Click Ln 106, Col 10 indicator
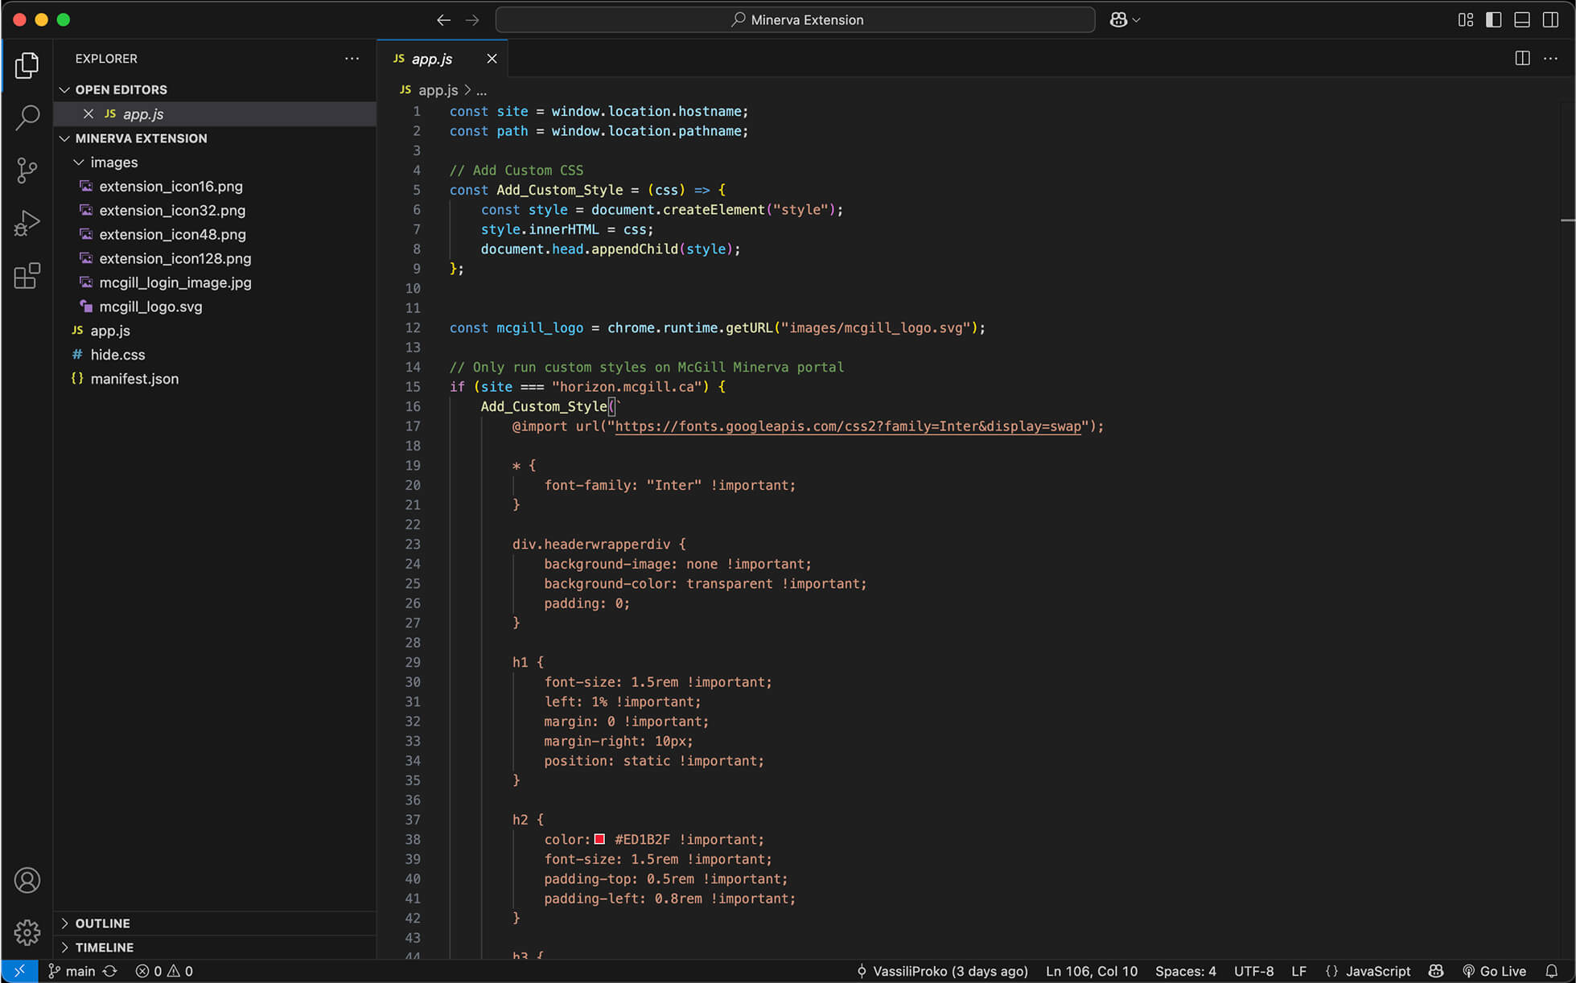 click(1092, 971)
